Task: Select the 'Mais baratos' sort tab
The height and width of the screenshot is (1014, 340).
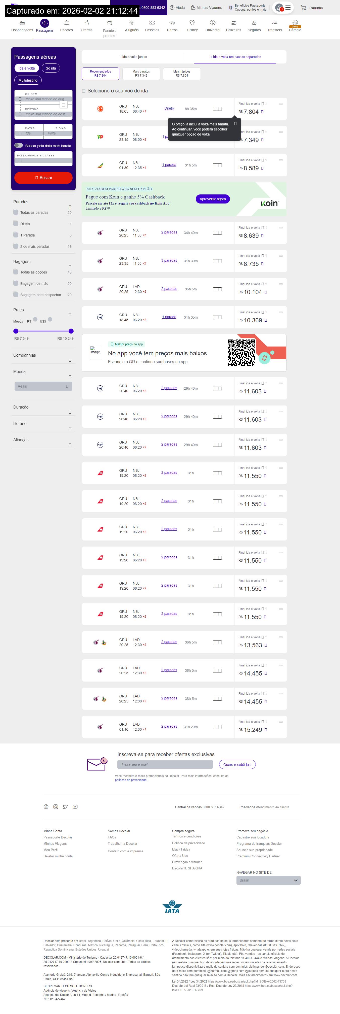Action: coord(141,74)
